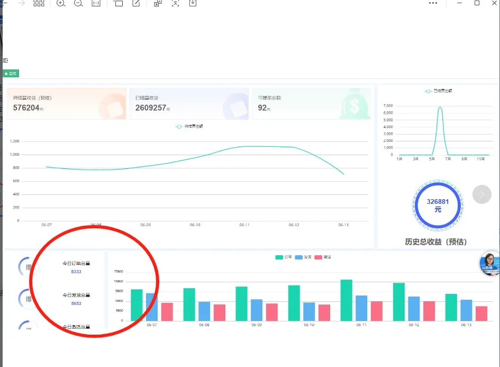Toggle the green 订单 legend item
Viewport: 500px width, 367px height.
pyautogui.click(x=284, y=257)
